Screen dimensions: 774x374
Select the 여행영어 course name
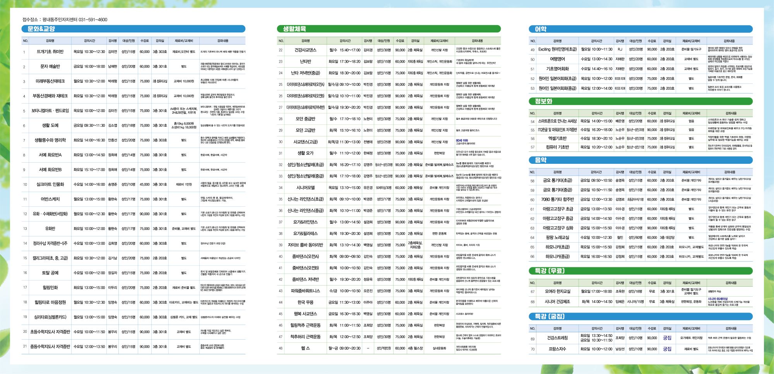557,59
